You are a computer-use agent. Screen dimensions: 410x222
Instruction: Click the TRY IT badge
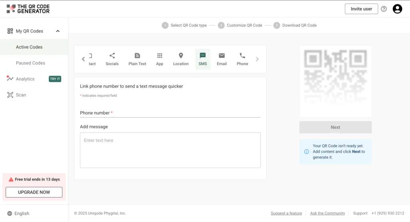click(55, 79)
